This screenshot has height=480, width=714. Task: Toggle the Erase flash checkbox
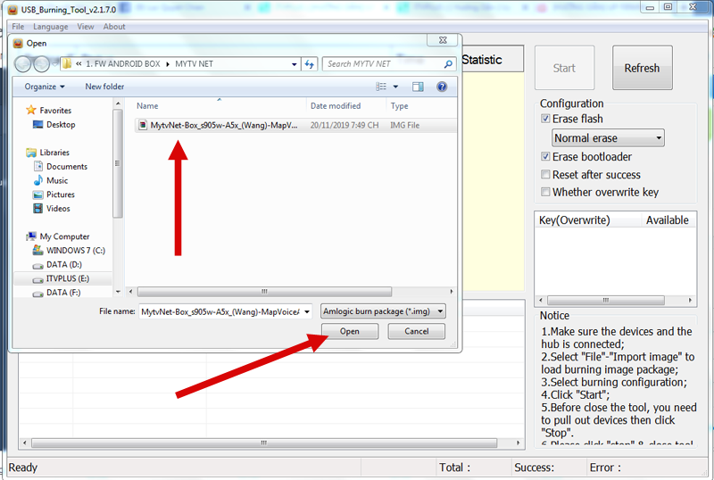point(545,119)
